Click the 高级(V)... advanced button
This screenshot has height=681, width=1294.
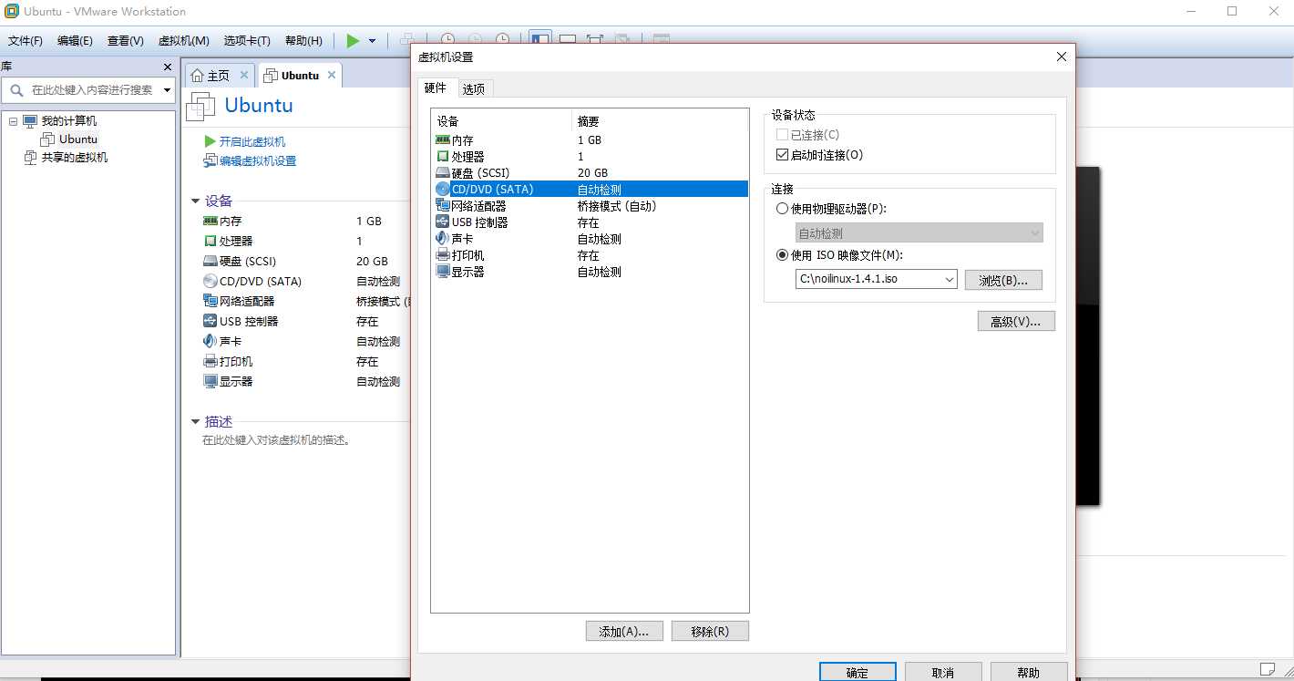coord(1016,321)
